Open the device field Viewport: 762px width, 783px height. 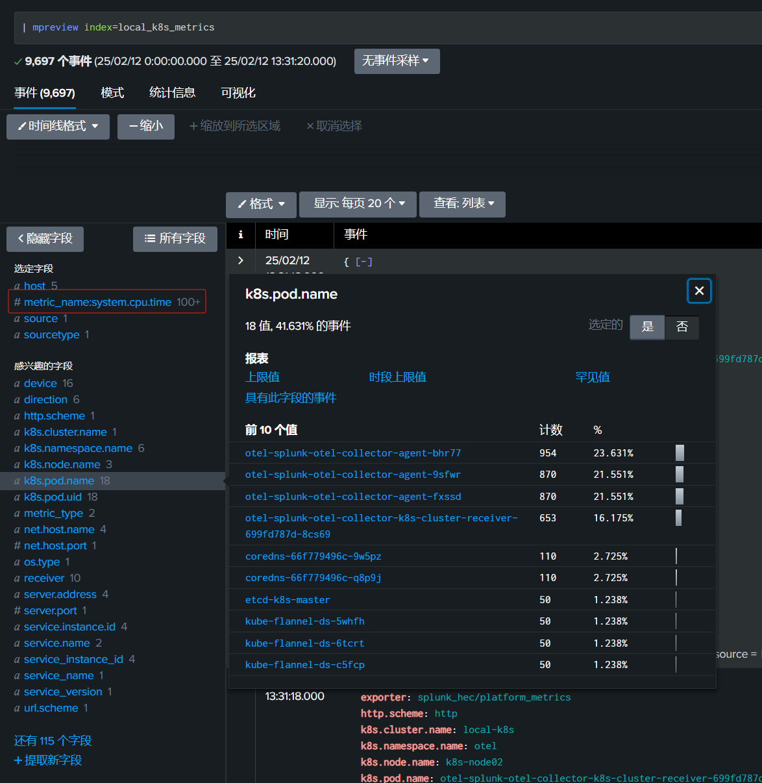click(40, 383)
